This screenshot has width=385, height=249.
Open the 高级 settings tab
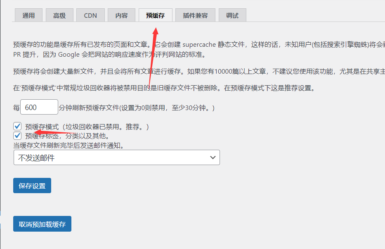click(x=59, y=15)
